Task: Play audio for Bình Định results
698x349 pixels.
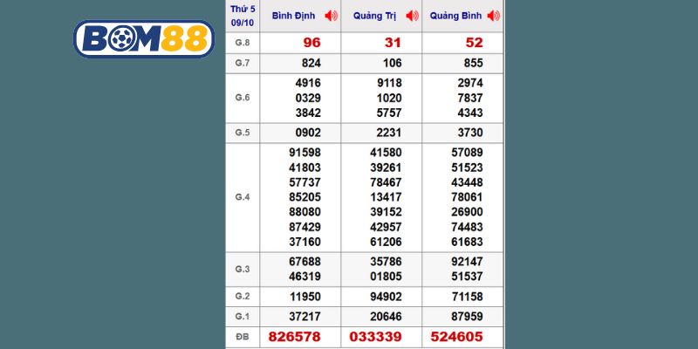Action: pos(332,16)
